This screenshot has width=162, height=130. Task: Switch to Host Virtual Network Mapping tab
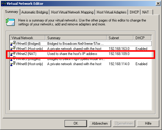[x=72, y=12]
